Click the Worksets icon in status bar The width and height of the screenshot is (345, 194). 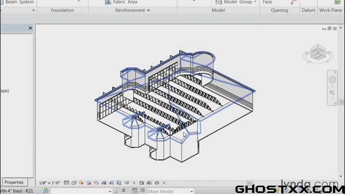click(x=46, y=191)
